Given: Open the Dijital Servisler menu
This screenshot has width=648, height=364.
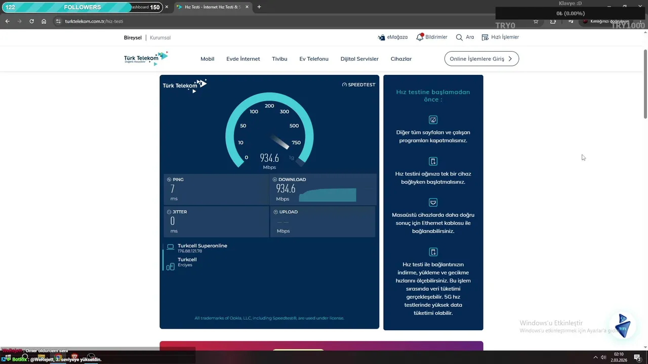Looking at the screenshot, I should tap(359, 59).
